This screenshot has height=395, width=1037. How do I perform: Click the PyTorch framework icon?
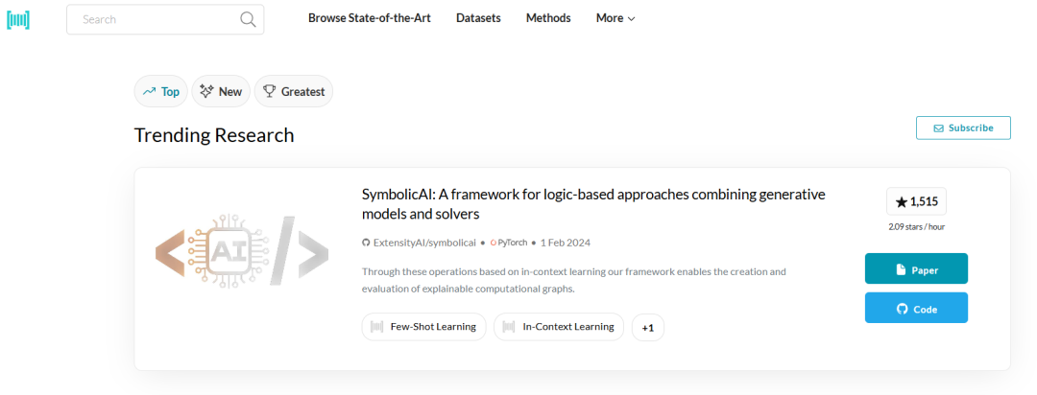tap(494, 243)
